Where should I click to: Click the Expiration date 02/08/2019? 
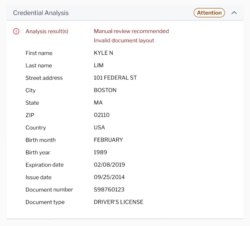(x=109, y=165)
